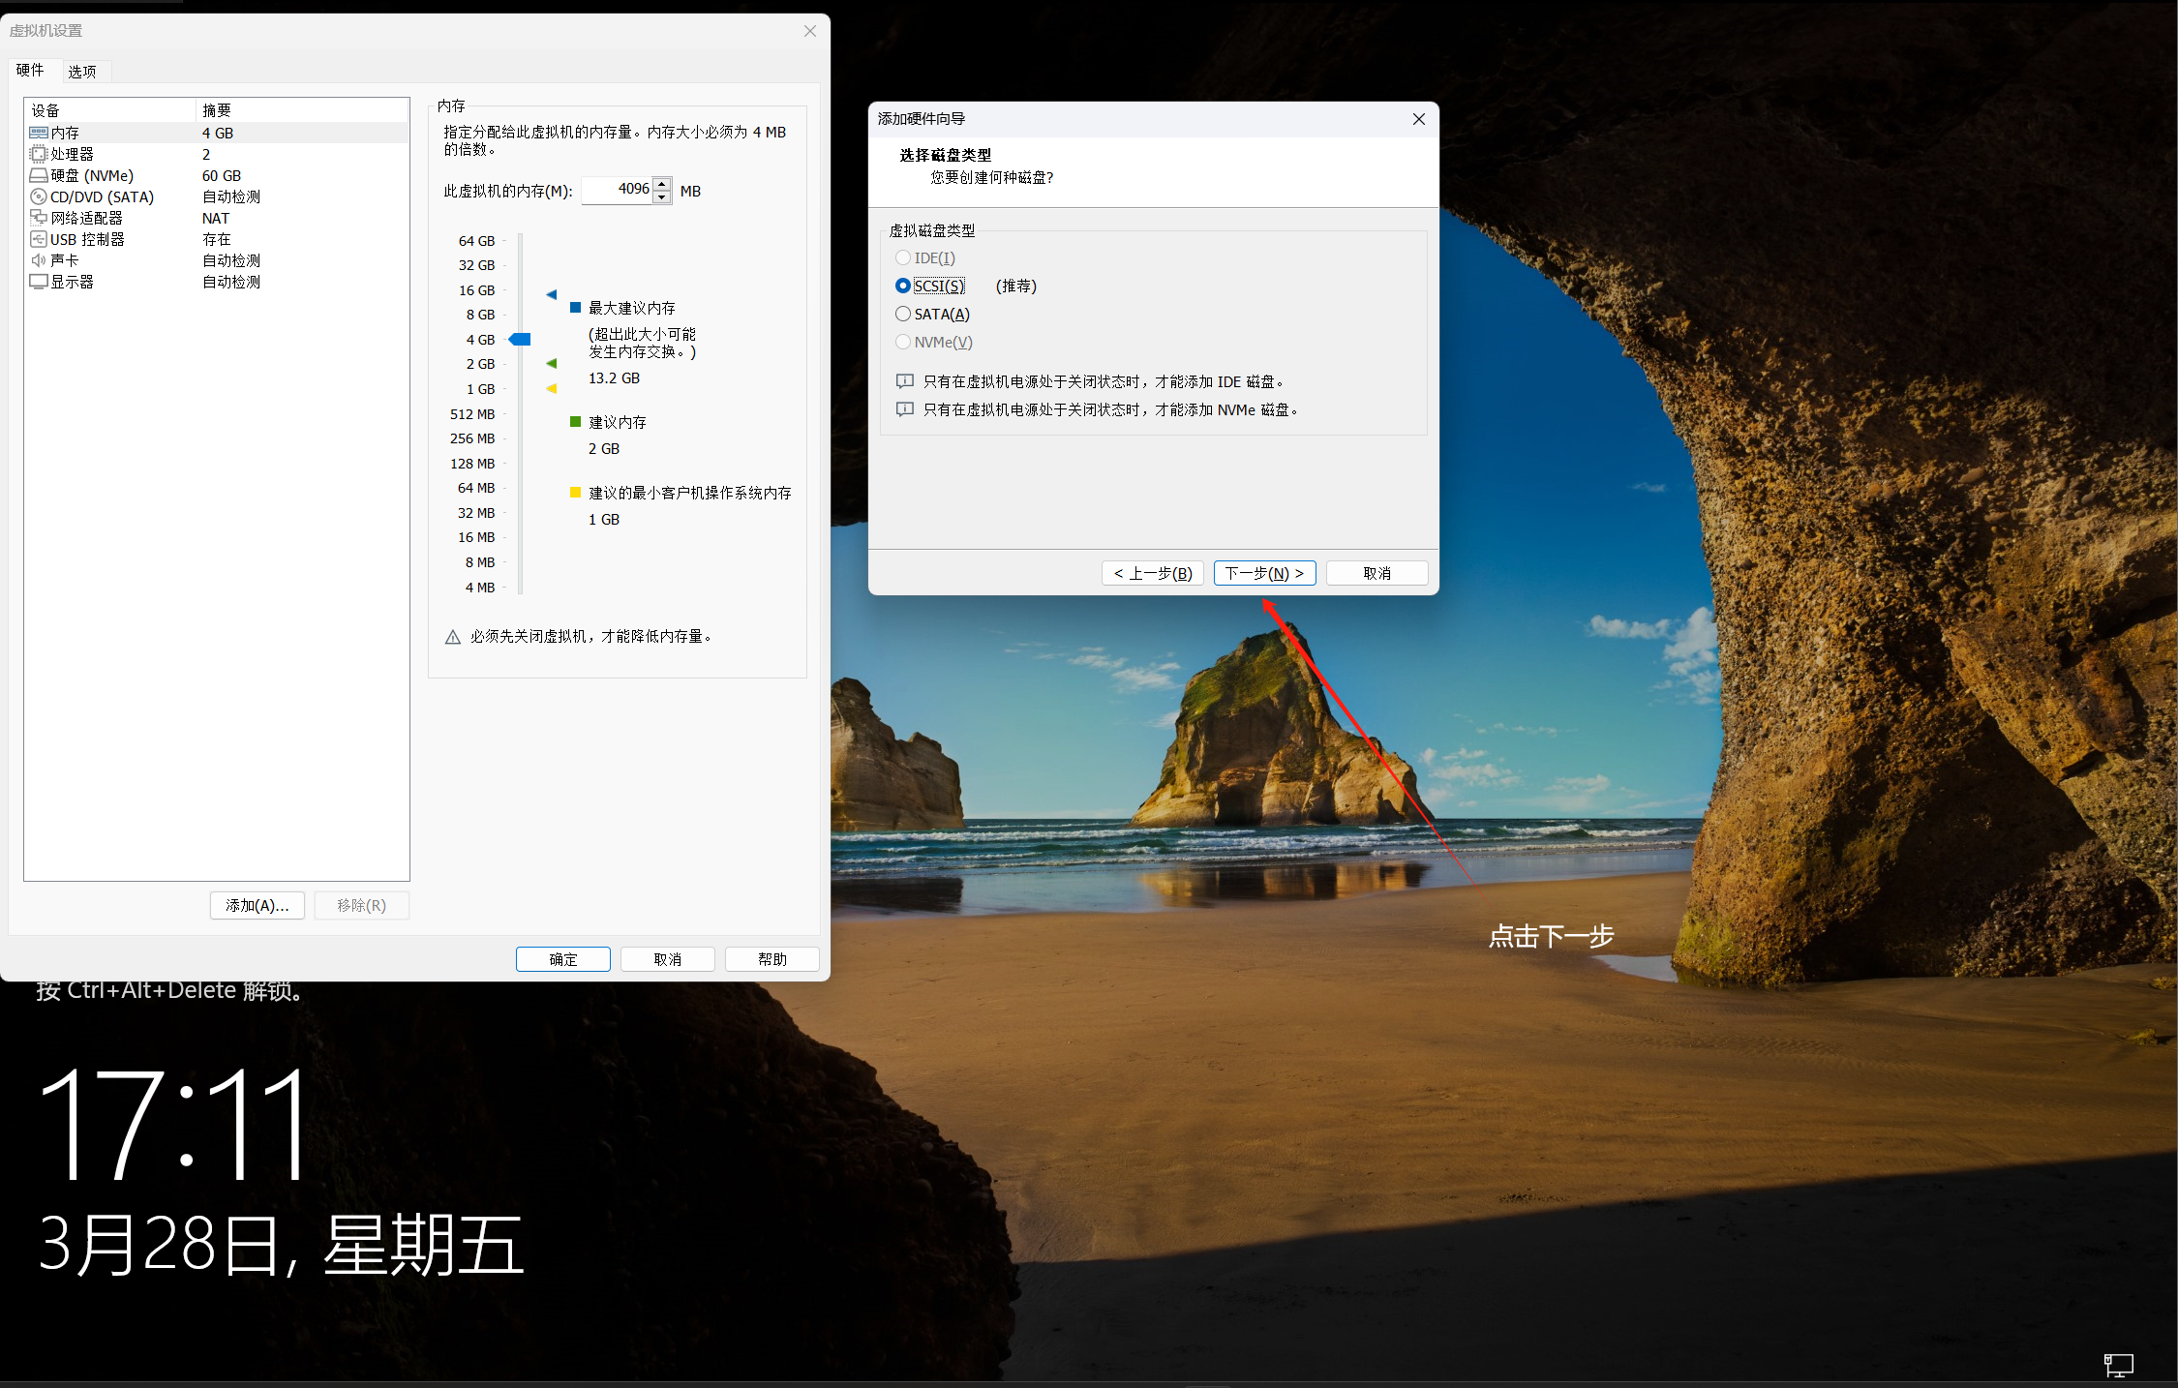Select the NVMe hard disk (硬盘) icon
This screenshot has width=2178, height=1388.
click(39, 175)
